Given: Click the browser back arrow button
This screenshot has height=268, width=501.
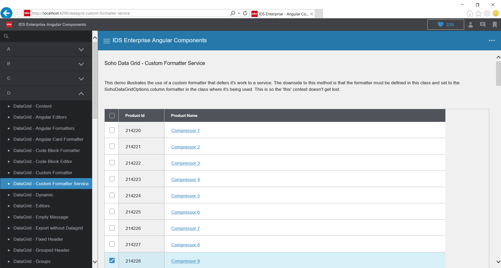Looking at the screenshot, I should (7, 13).
